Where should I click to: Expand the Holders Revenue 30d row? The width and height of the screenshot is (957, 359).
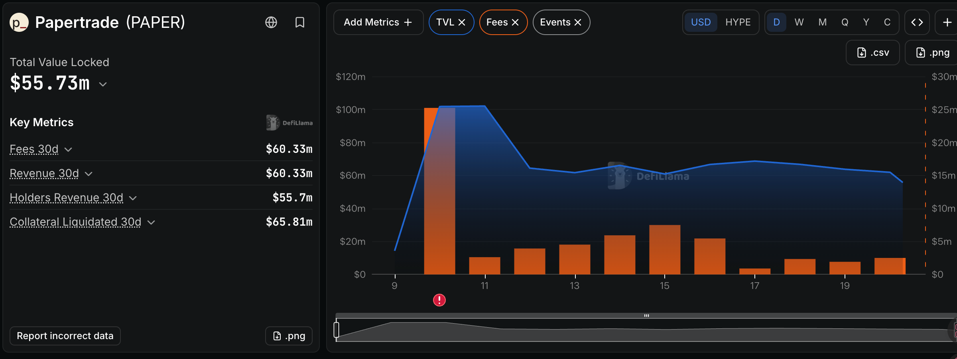click(133, 198)
